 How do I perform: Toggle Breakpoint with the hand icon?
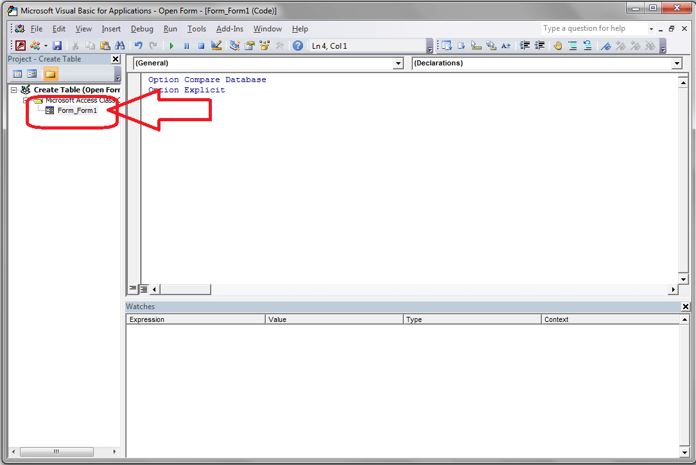[558, 45]
